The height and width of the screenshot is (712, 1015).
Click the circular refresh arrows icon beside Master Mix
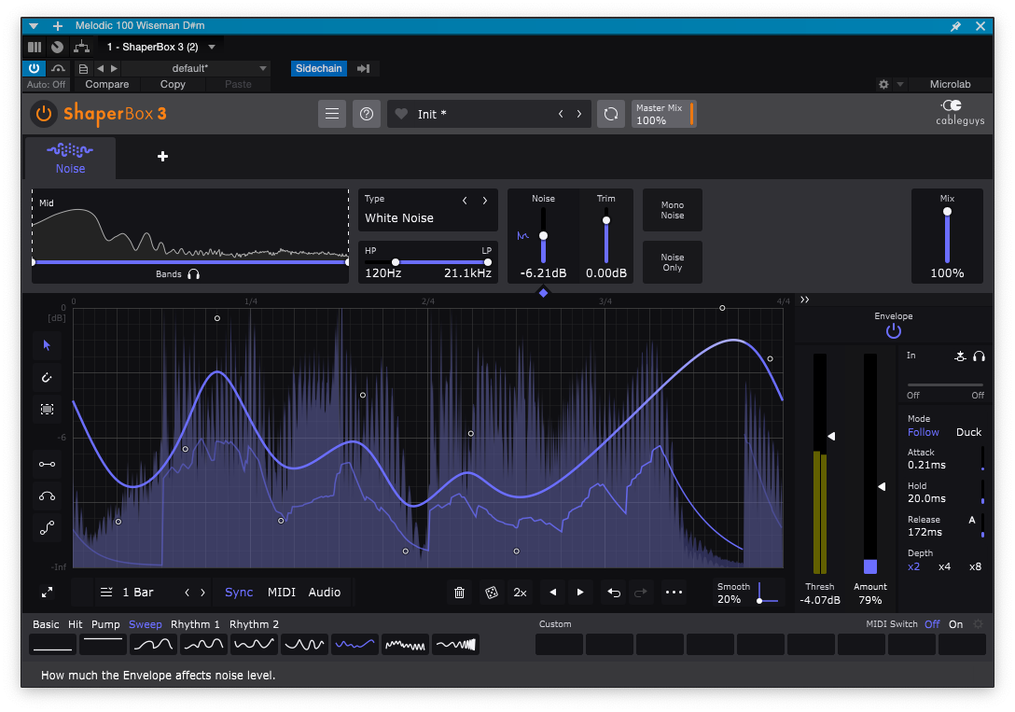click(x=610, y=114)
